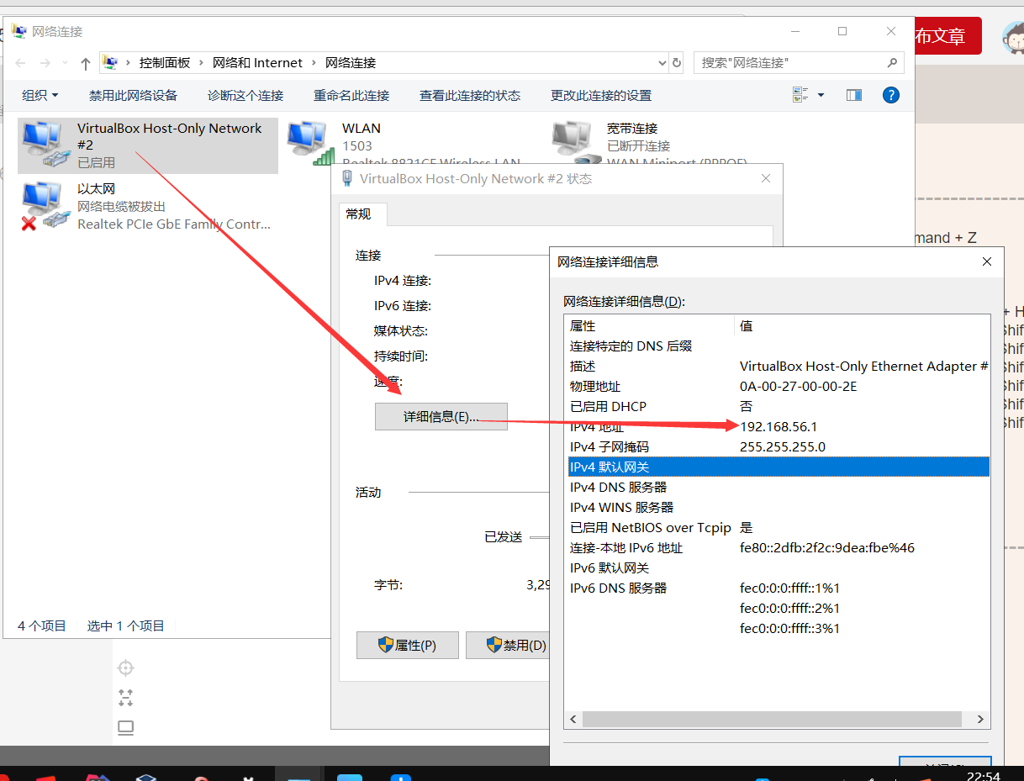Viewport: 1024px width, 781px height.
Task: Click the back navigation arrow
Action: [x=20, y=62]
